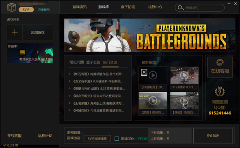Click 切换账号 to switch account

43,10
